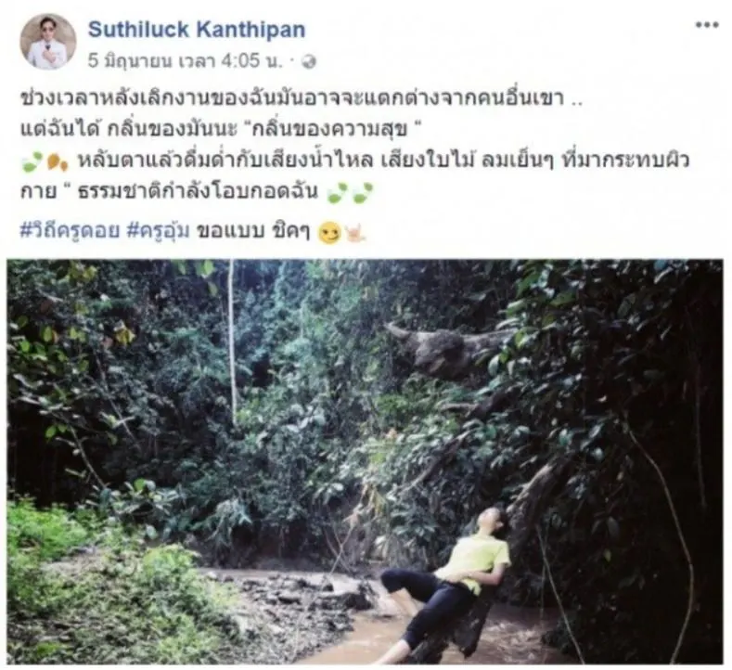The height and width of the screenshot is (670, 732).
Task: Click the last green leaf emoji after โอบกอดฉัน
Action: pos(363,193)
